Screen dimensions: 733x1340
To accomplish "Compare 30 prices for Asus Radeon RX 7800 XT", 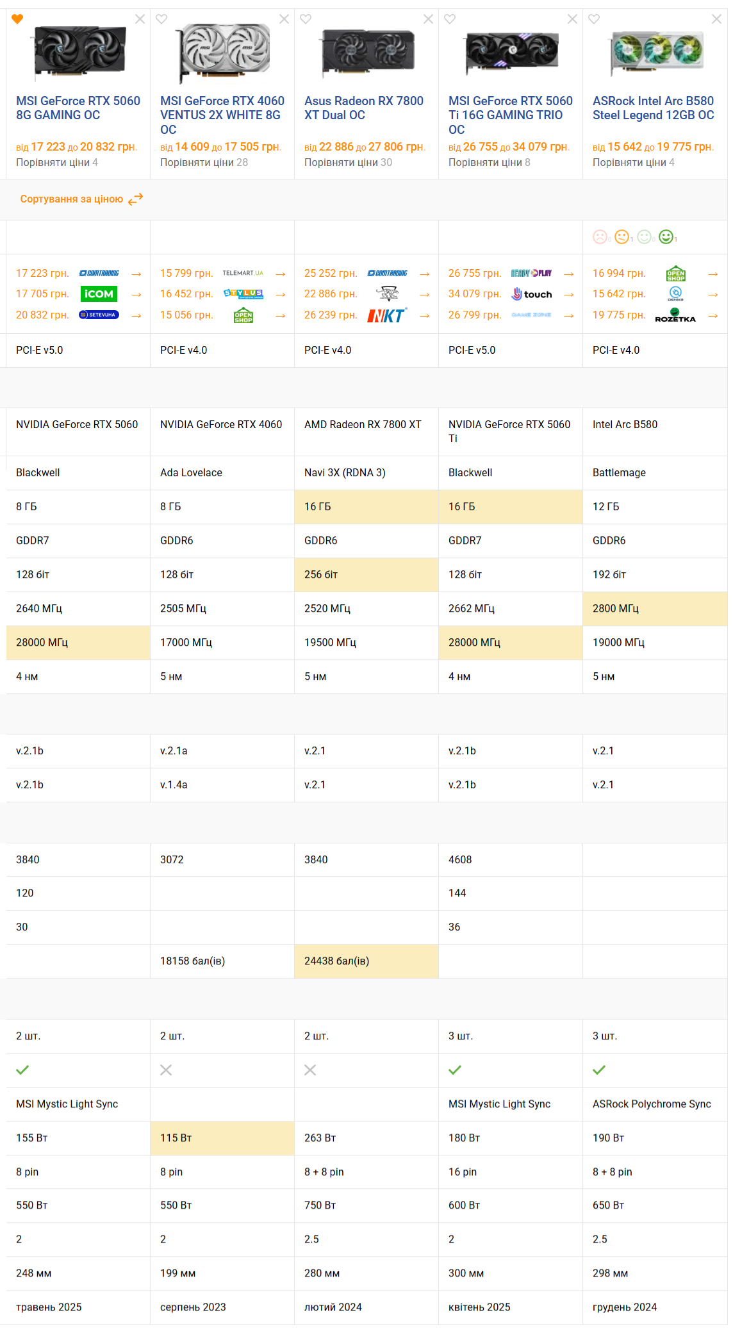I will (348, 163).
